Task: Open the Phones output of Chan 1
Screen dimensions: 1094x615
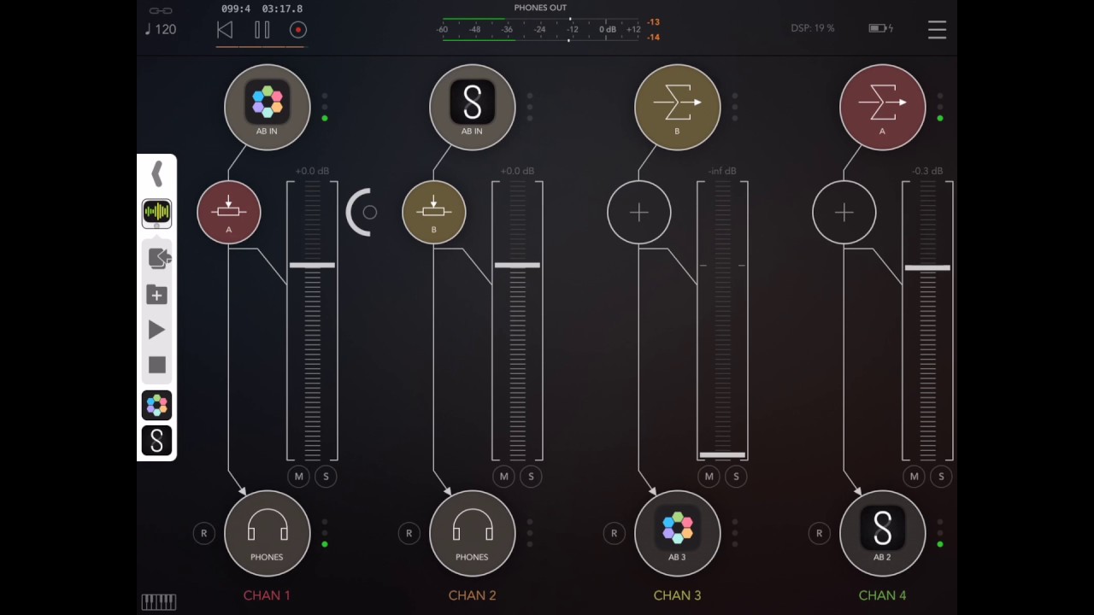Action: pos(267,533)
